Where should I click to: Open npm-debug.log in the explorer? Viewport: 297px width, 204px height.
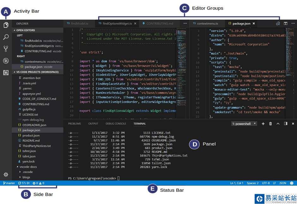(x=38, y=120)
